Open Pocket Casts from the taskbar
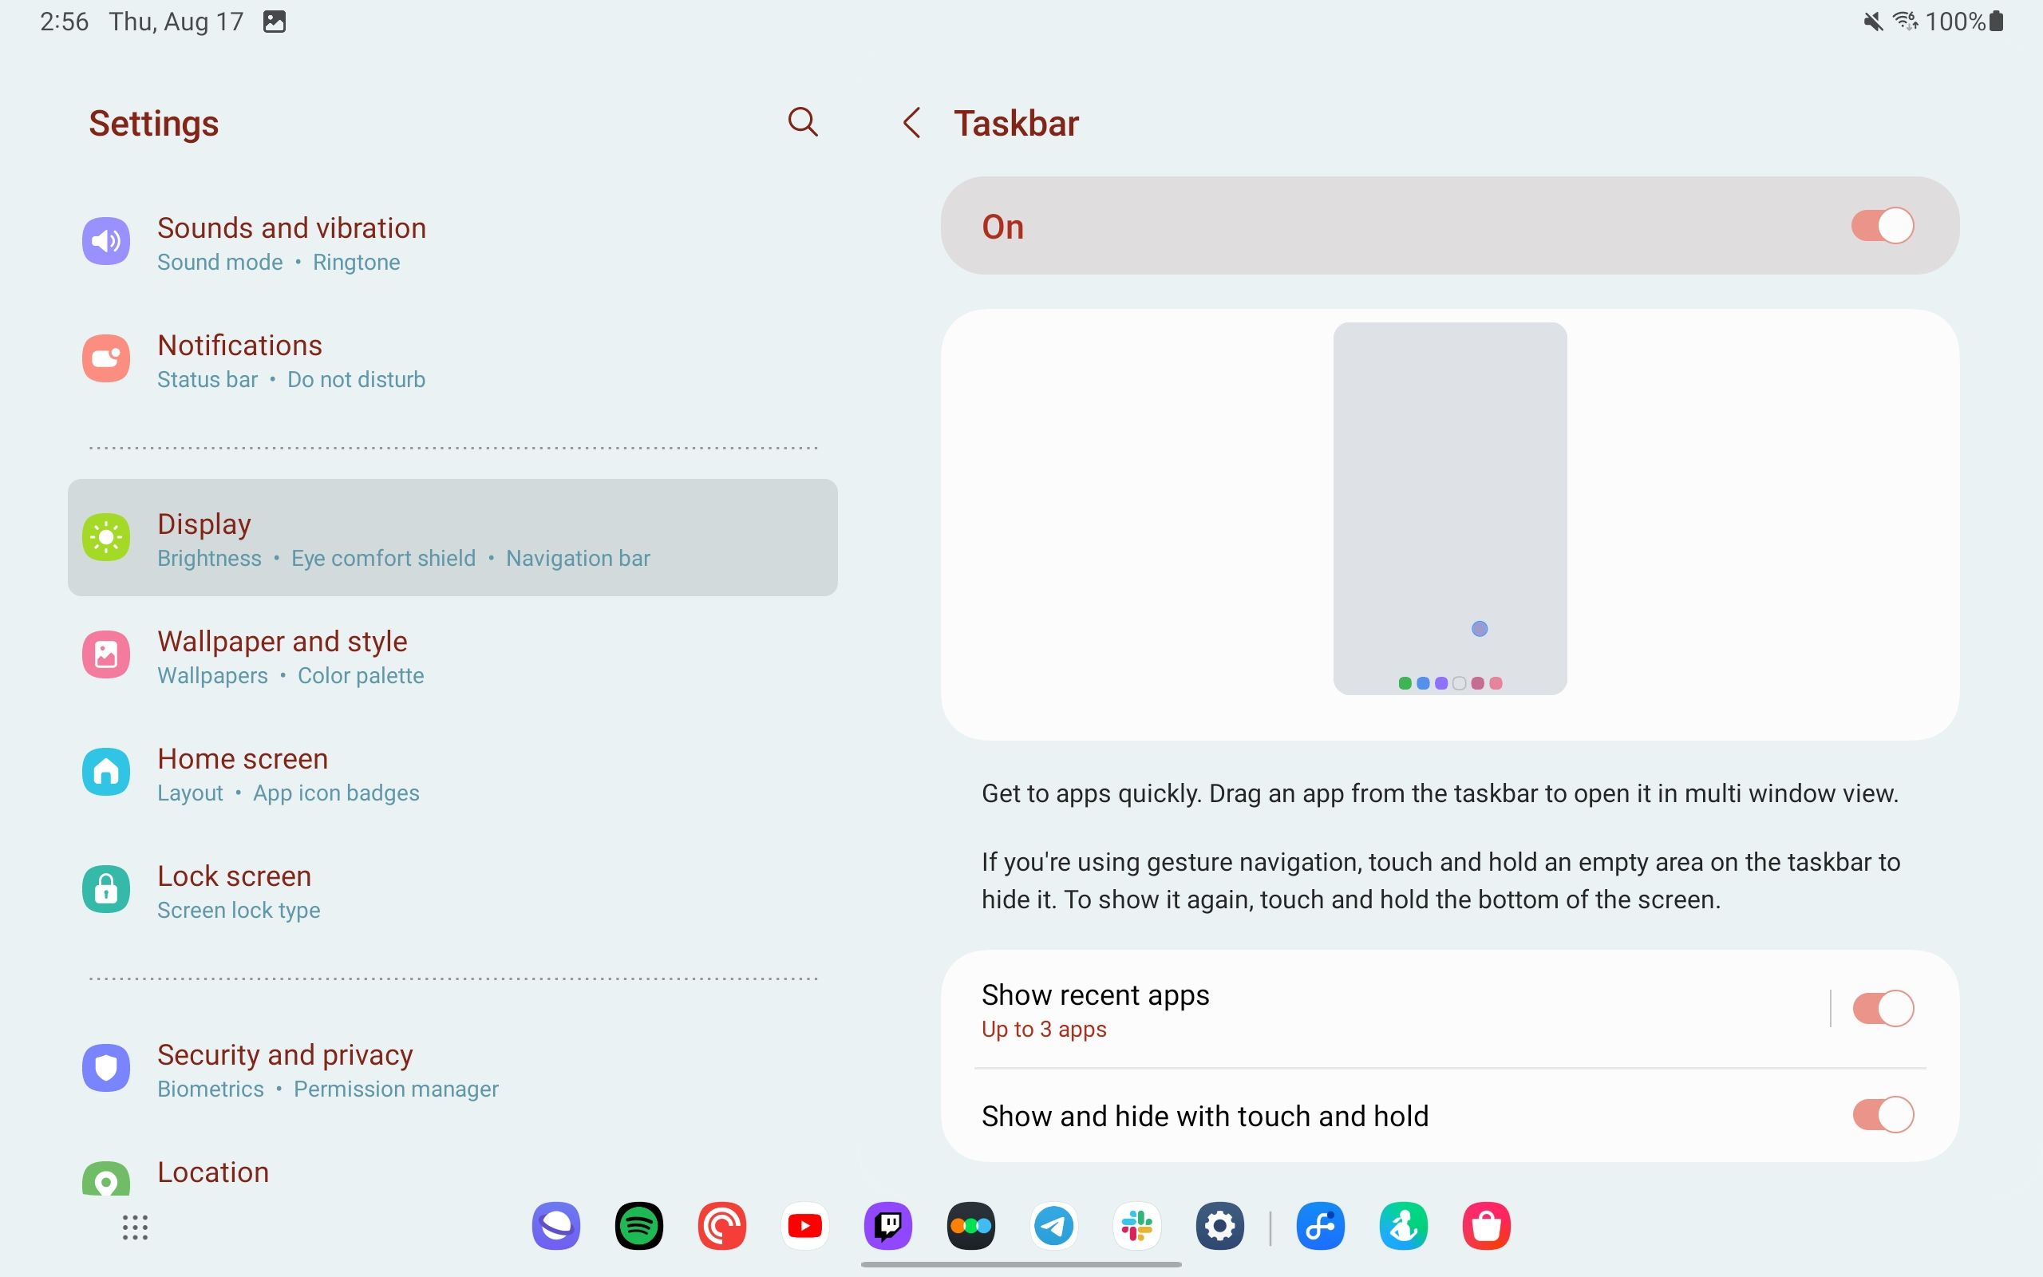 click(721, 1225)
